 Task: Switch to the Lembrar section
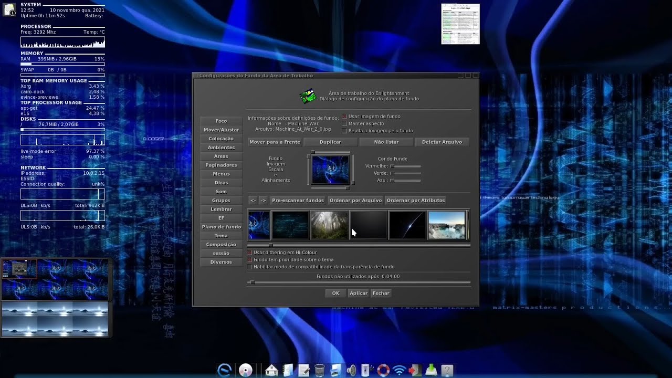[221, 209]
